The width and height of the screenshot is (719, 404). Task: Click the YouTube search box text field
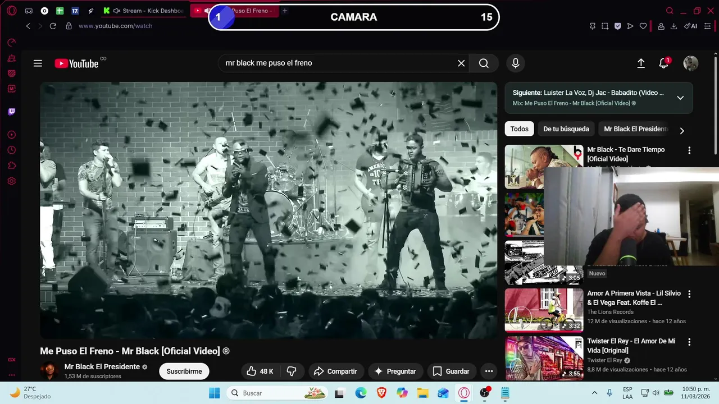337,63
